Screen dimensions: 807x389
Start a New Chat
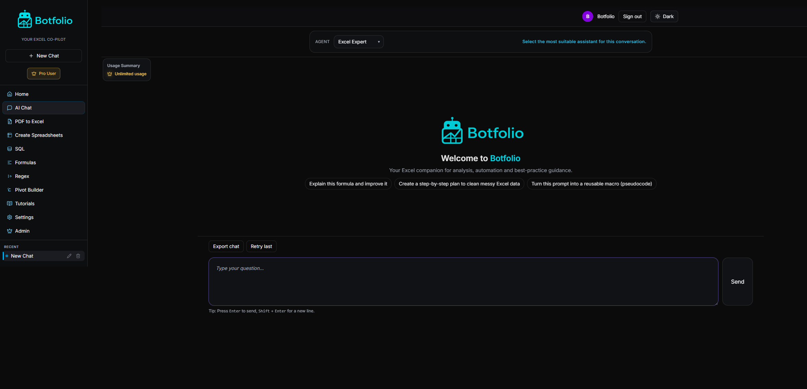(x=44, y=55)
